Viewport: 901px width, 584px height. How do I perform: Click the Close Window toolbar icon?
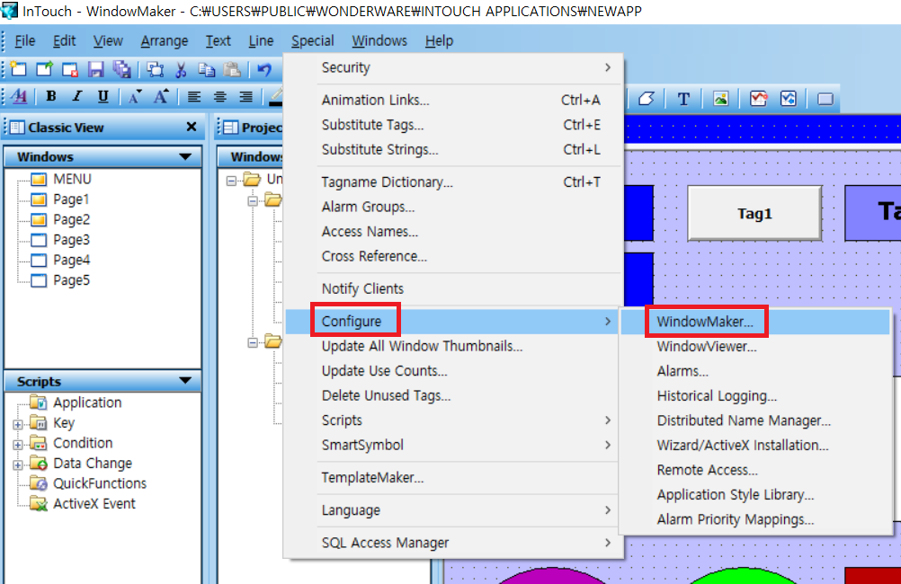click(x=70, y=69)
